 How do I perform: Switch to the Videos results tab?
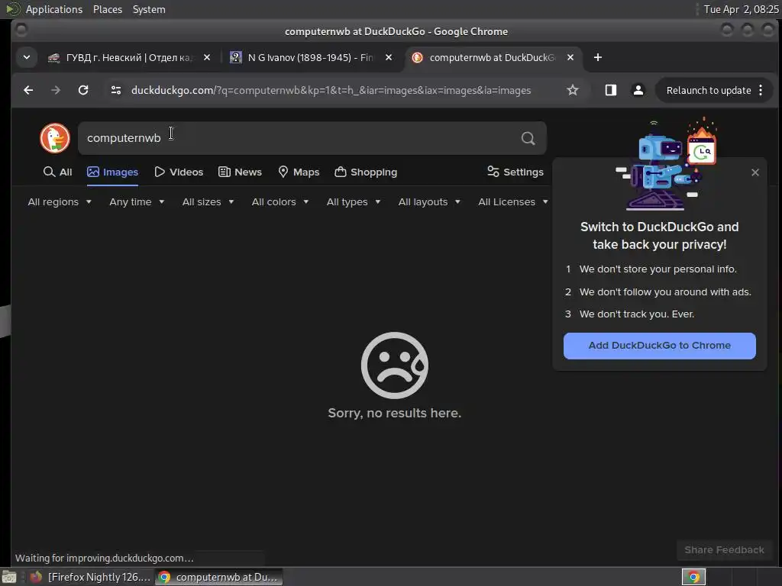(179, 172)
